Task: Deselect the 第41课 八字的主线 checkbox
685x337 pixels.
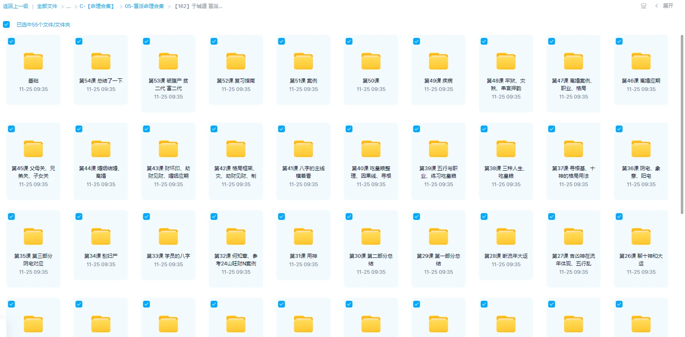Action: pos(282,129)
